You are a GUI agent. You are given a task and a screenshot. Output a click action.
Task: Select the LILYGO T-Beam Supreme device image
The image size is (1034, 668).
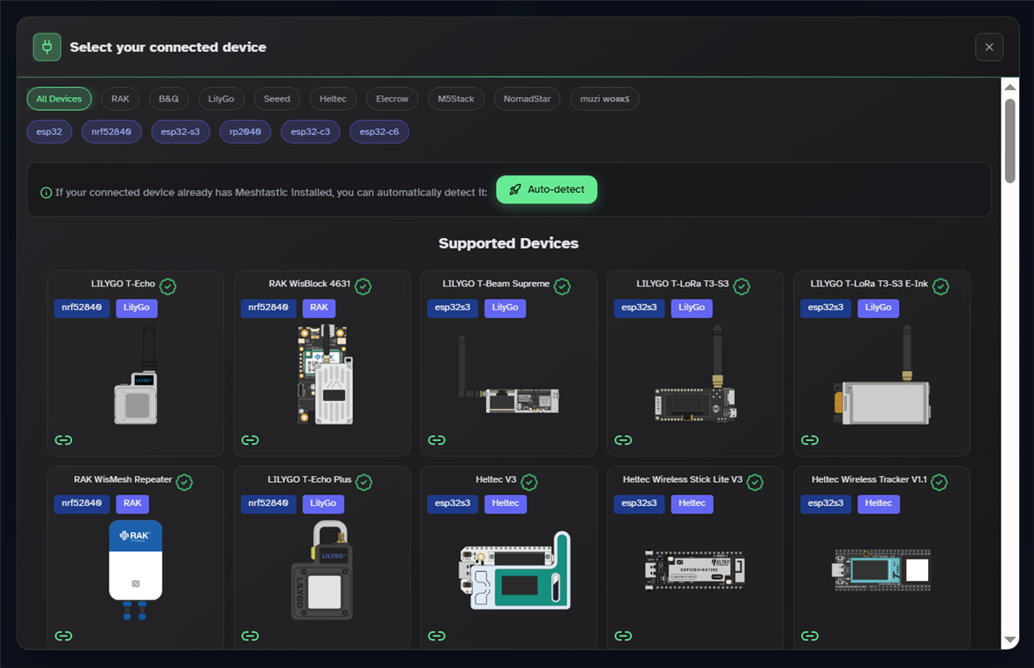(508, 375)
